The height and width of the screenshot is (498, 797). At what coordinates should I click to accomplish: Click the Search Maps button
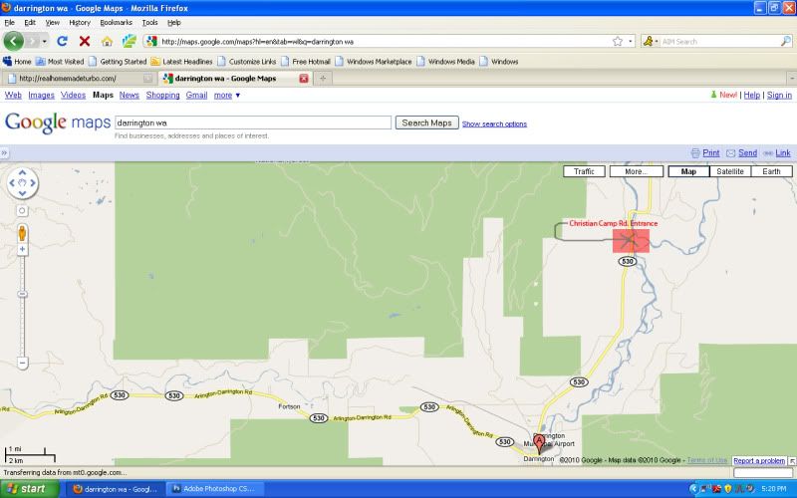pos(427,123)
